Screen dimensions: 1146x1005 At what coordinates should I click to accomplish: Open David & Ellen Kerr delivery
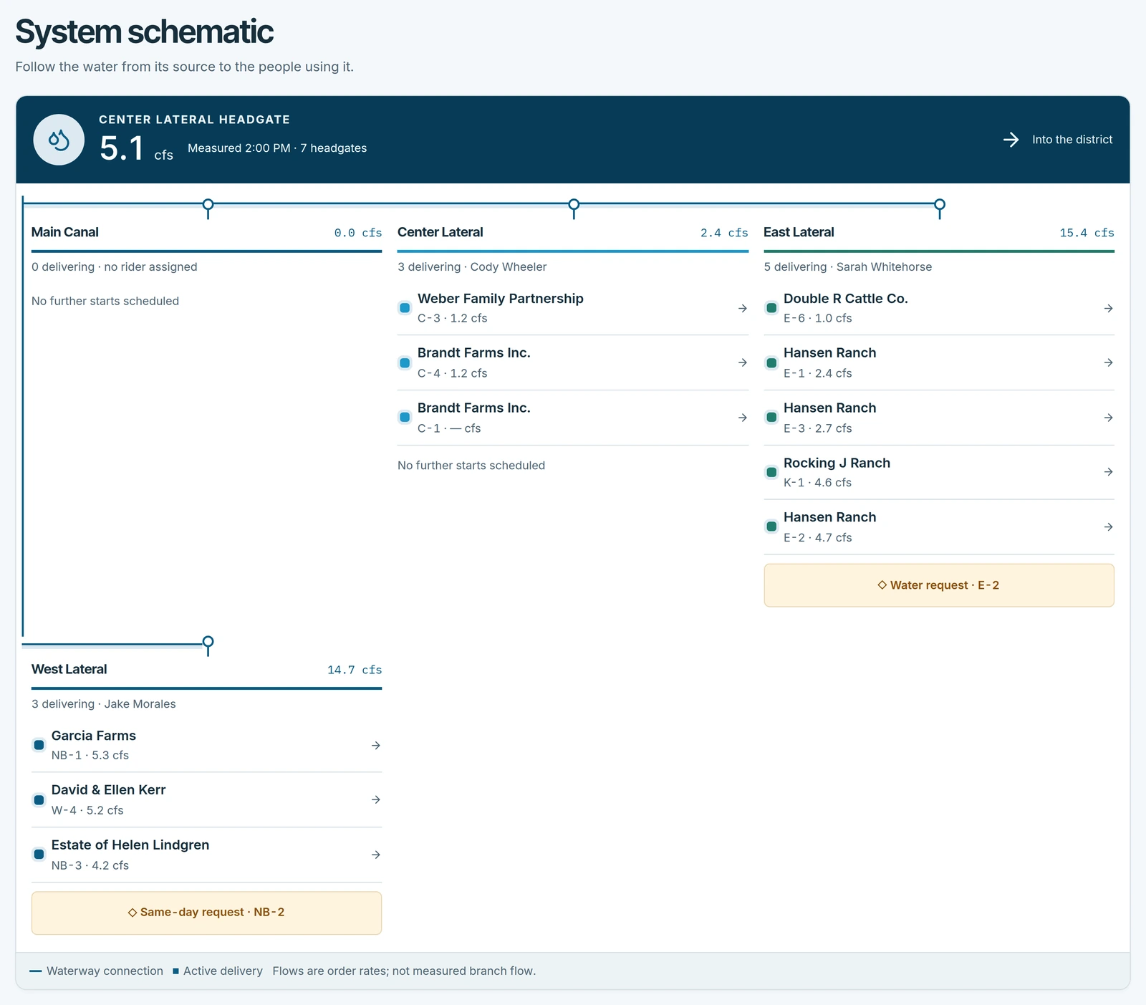click(x=206, y=800)
